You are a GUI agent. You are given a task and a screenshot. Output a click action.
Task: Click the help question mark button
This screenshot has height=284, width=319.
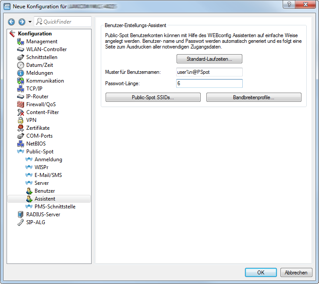click(x=288, y=4)
